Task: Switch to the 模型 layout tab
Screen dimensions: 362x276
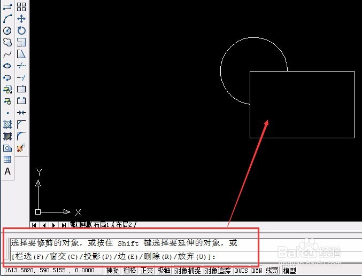Action: [81, 225]
